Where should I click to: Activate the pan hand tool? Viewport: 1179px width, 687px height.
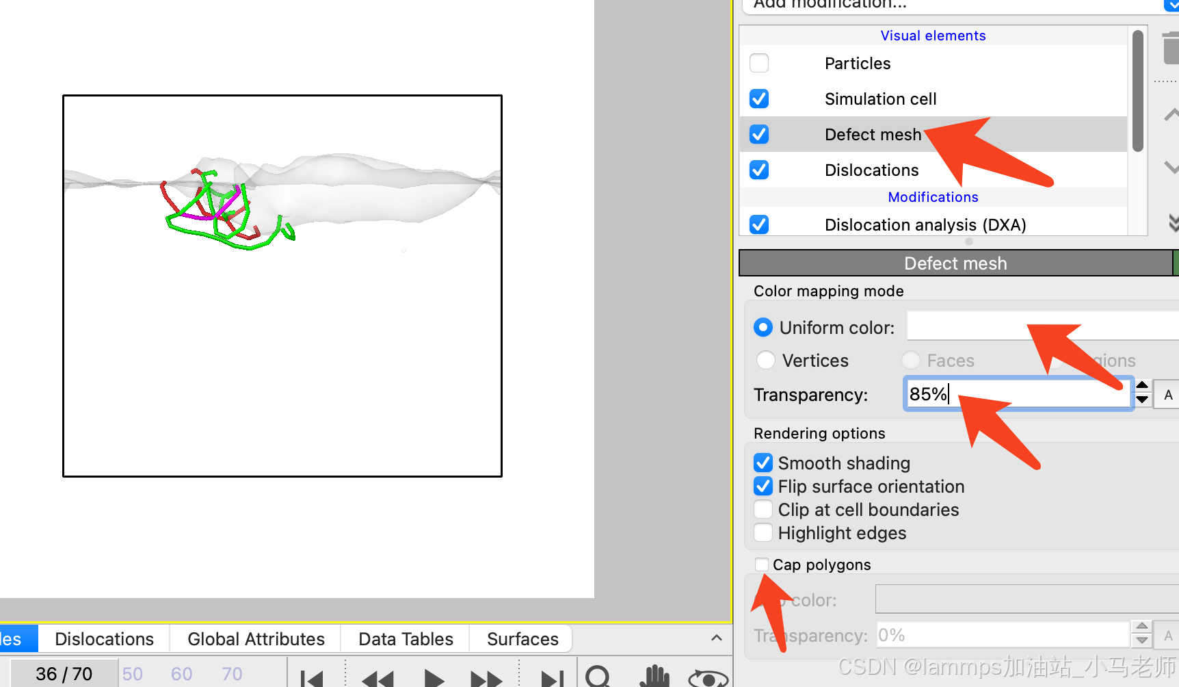[654, 676]
